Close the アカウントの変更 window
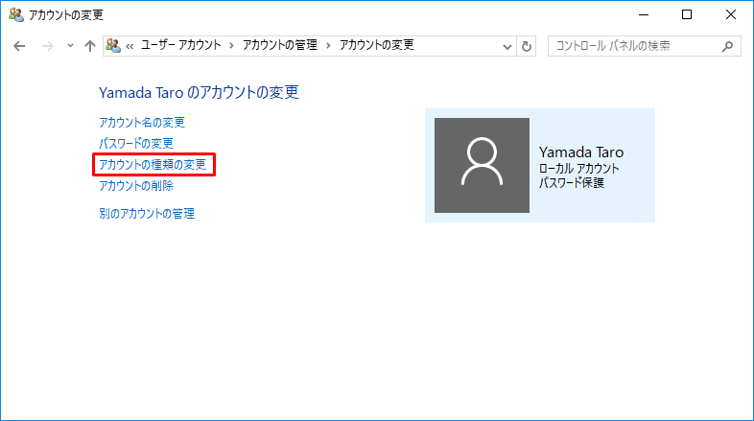This screenshot has width=754, height=421. tap(730, 15)
